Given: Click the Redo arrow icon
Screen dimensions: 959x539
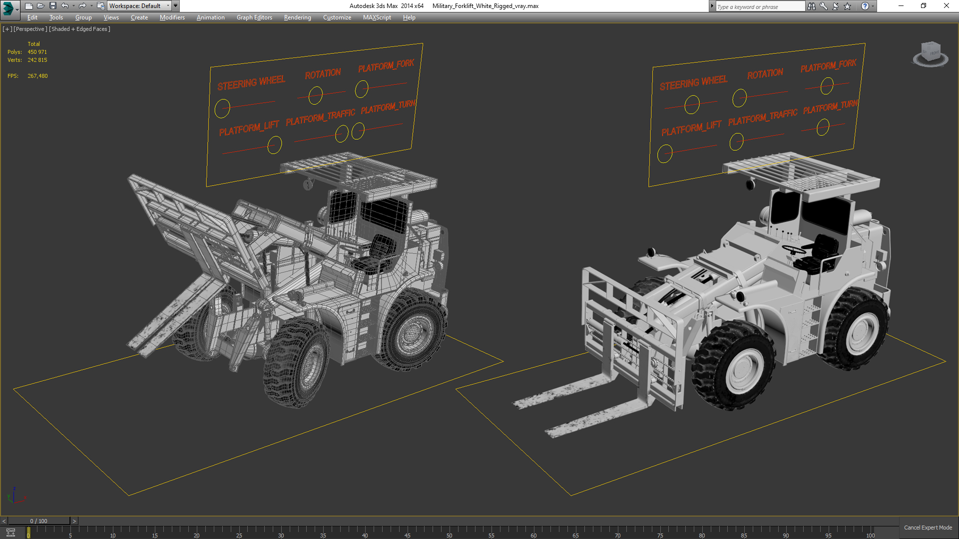Looking at the screenshot, I should click(x=82, y=6).
